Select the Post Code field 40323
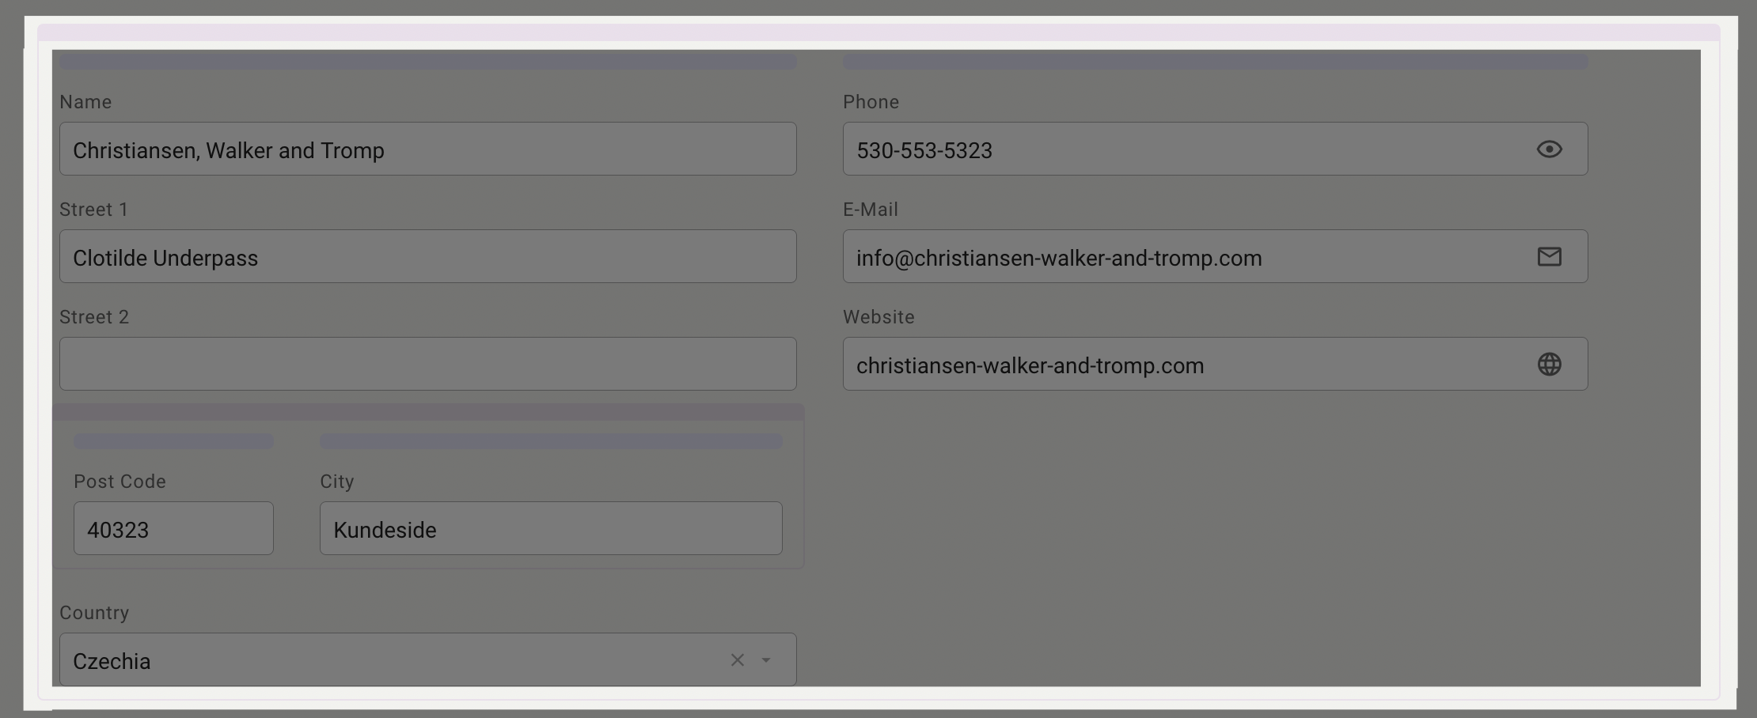Image resolution: width=1757 pixels, height=718 pixels. (x=173, y=529)
